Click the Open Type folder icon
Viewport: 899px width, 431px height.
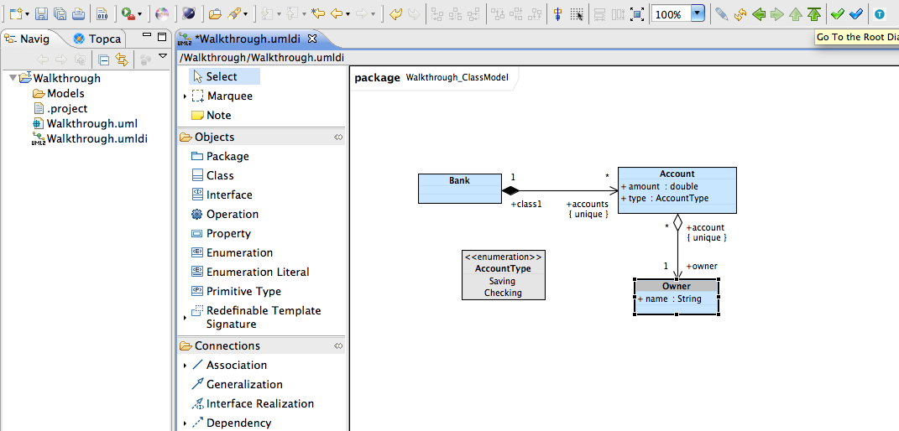click(215, 13)
